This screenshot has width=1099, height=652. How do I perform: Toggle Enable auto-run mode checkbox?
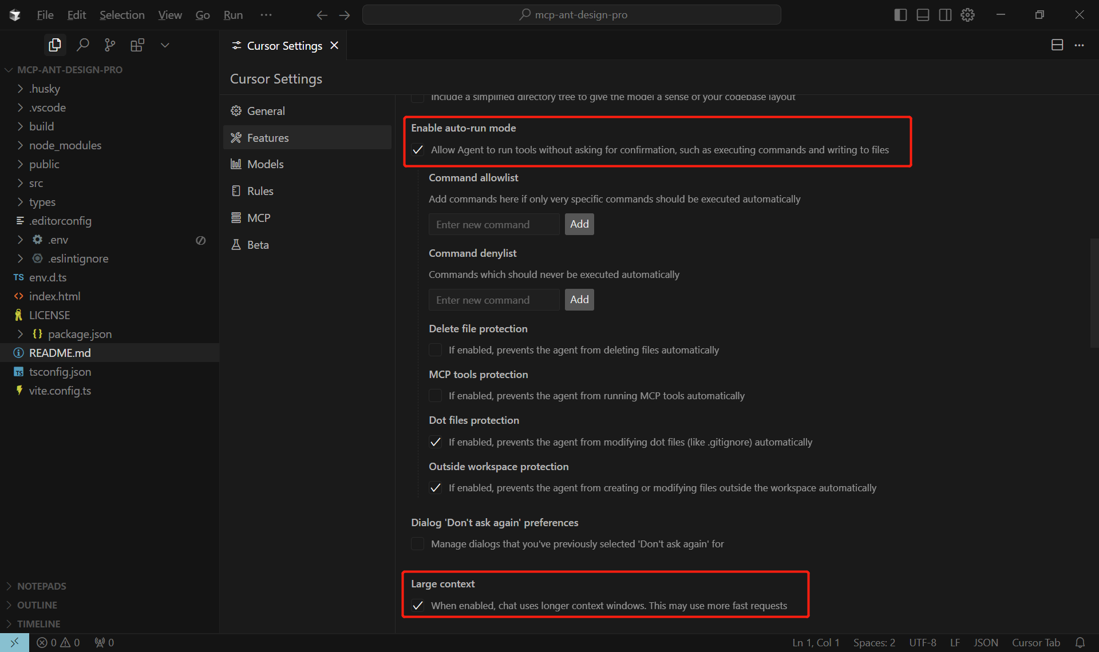click(x=418, y=150)
